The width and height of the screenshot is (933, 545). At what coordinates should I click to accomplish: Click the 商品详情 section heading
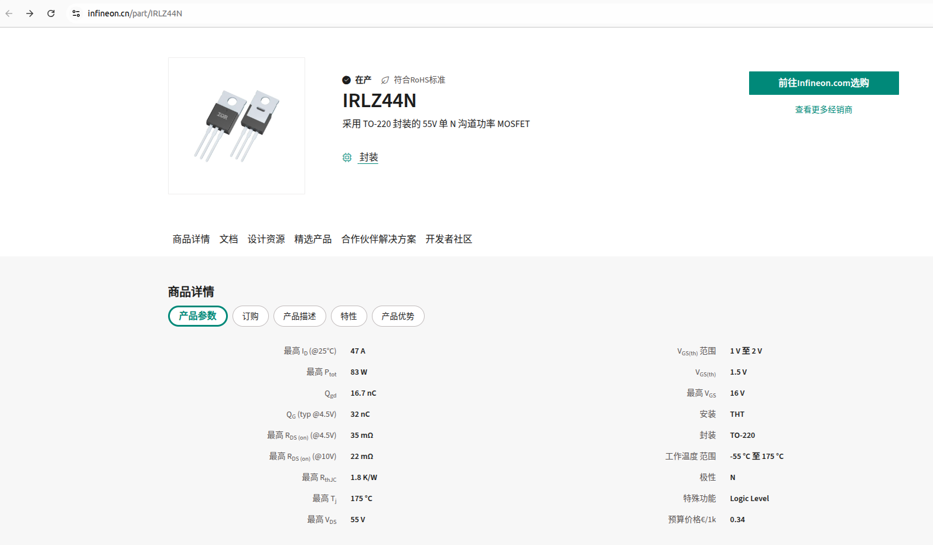click(x=192, y=292)
